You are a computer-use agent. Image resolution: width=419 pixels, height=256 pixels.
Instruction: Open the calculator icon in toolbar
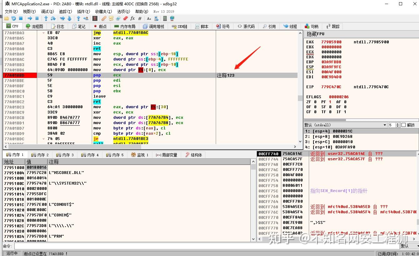click(x=165, y=19)
